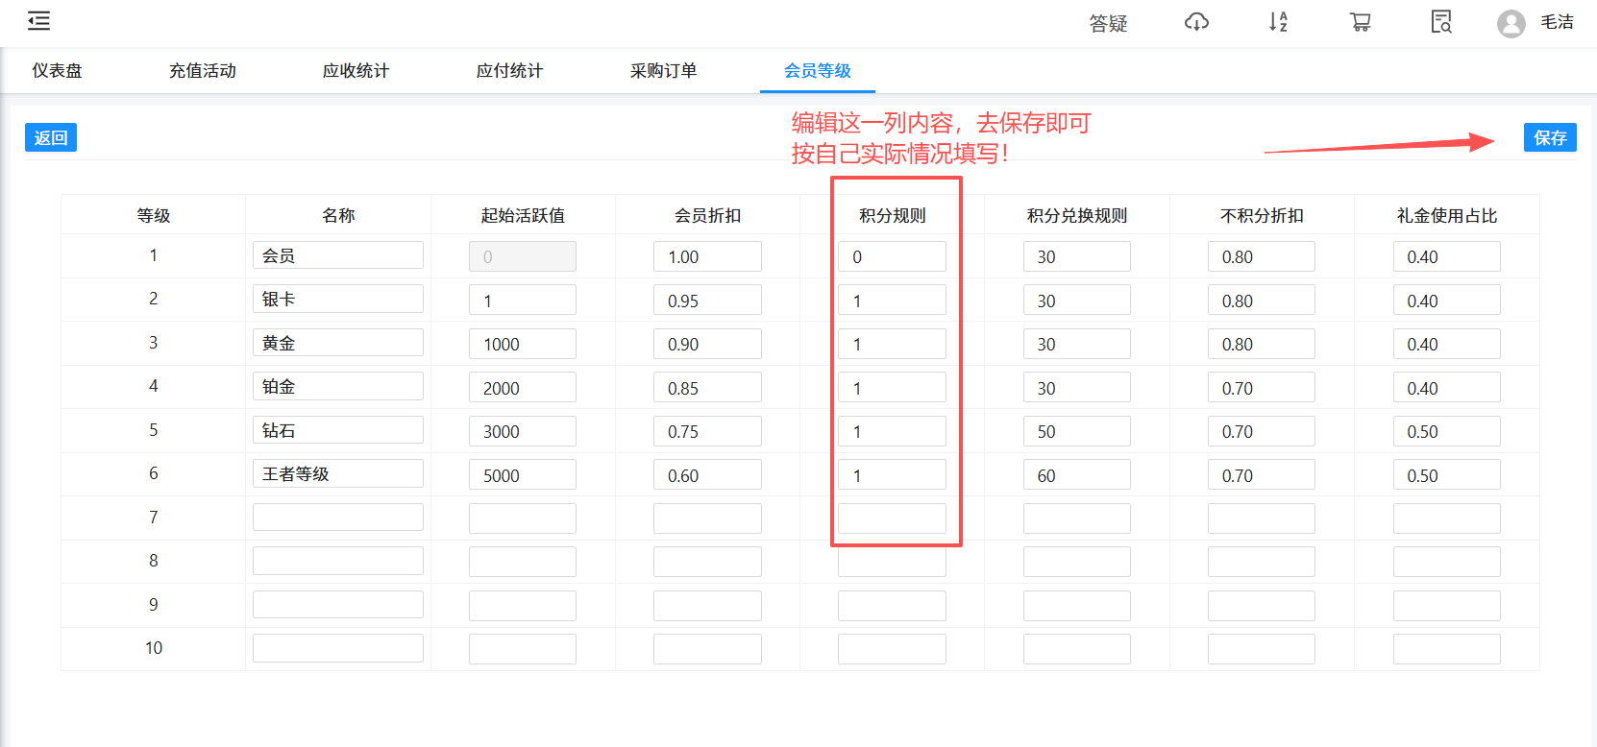1597x747 pixels.
Task: Click empty 会员折扣 field in row 9
Action: (707, 606)
